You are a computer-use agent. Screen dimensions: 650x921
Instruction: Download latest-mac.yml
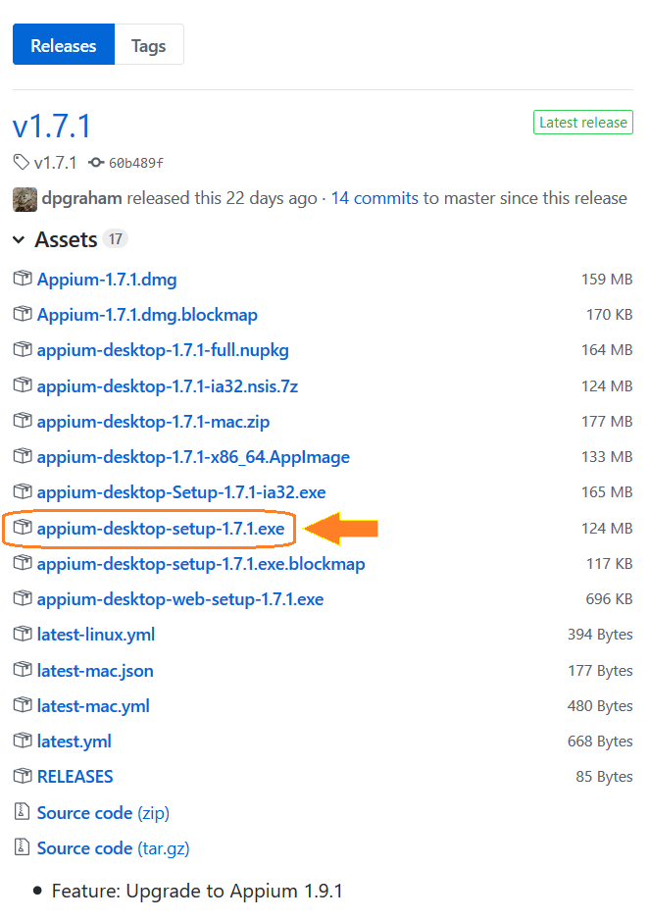click(93, 706)
